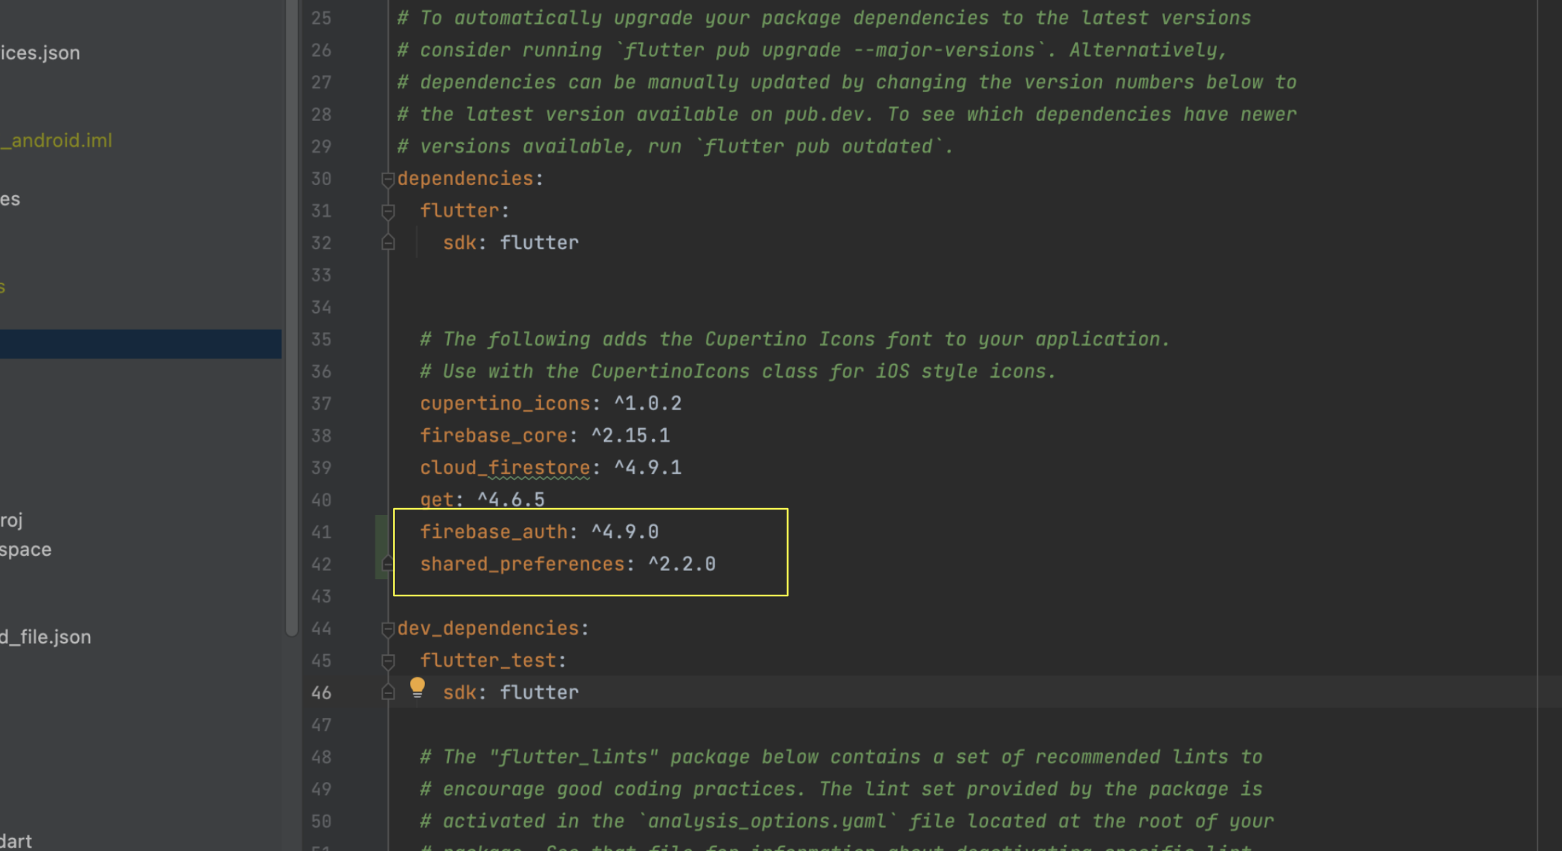Click the highlighted selected row in project tree
The image size is (1562, 851).
pyautogui.click(x=140, y=344)
